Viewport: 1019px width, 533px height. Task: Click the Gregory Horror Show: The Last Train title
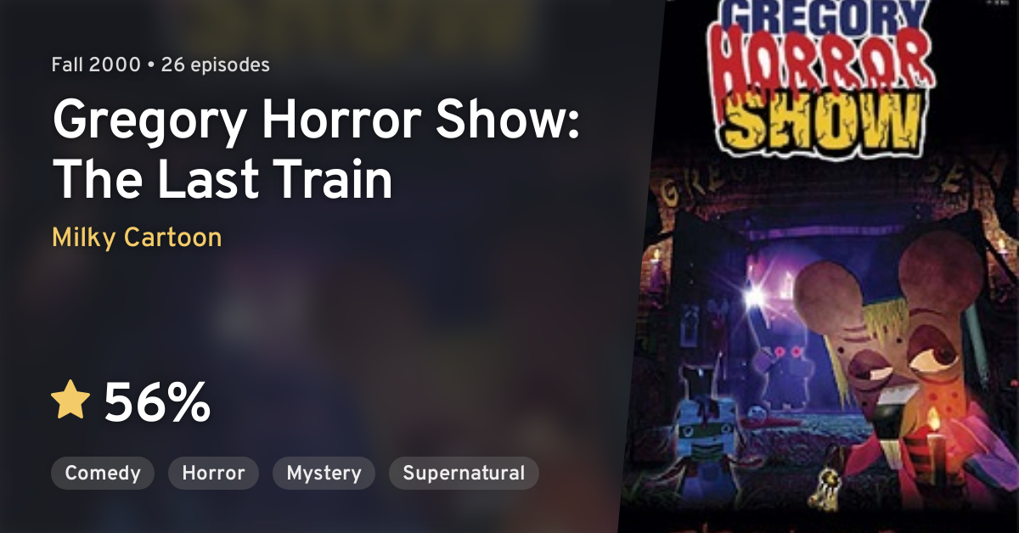click(x=316, y=149)
